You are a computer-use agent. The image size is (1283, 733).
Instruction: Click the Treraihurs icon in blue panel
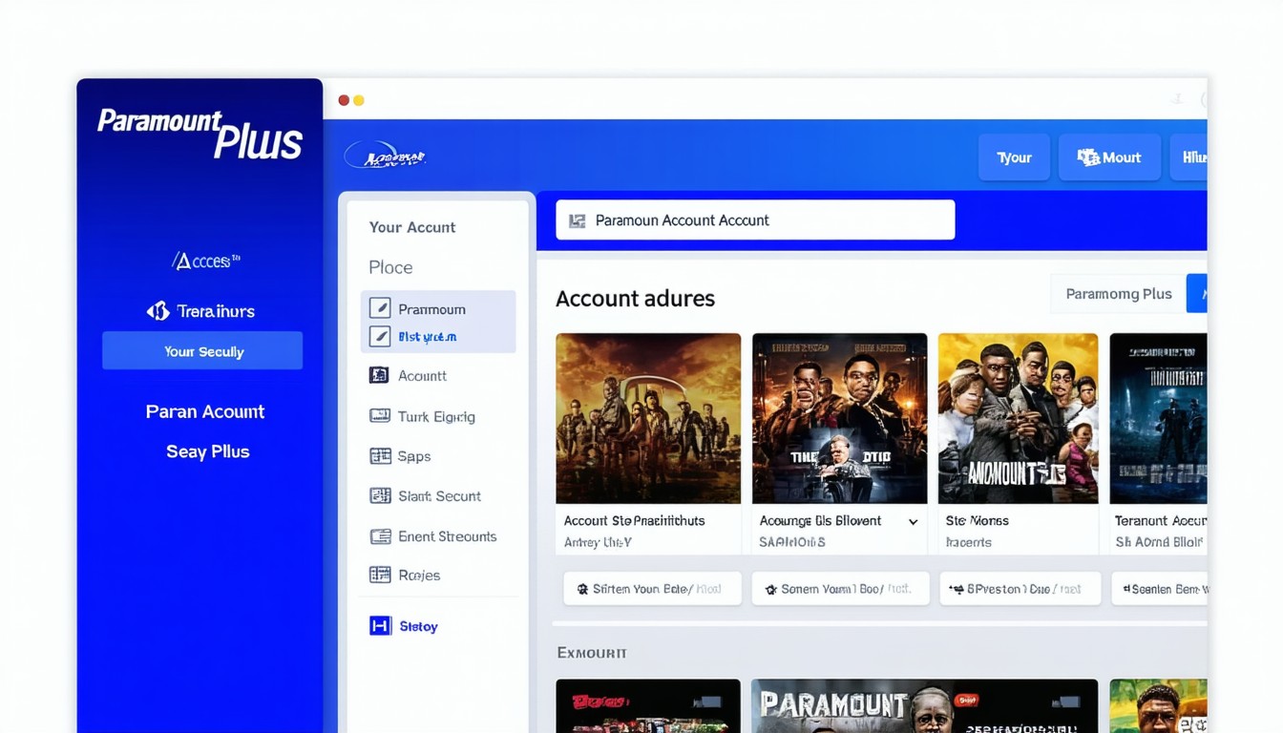tap(158, 311)
